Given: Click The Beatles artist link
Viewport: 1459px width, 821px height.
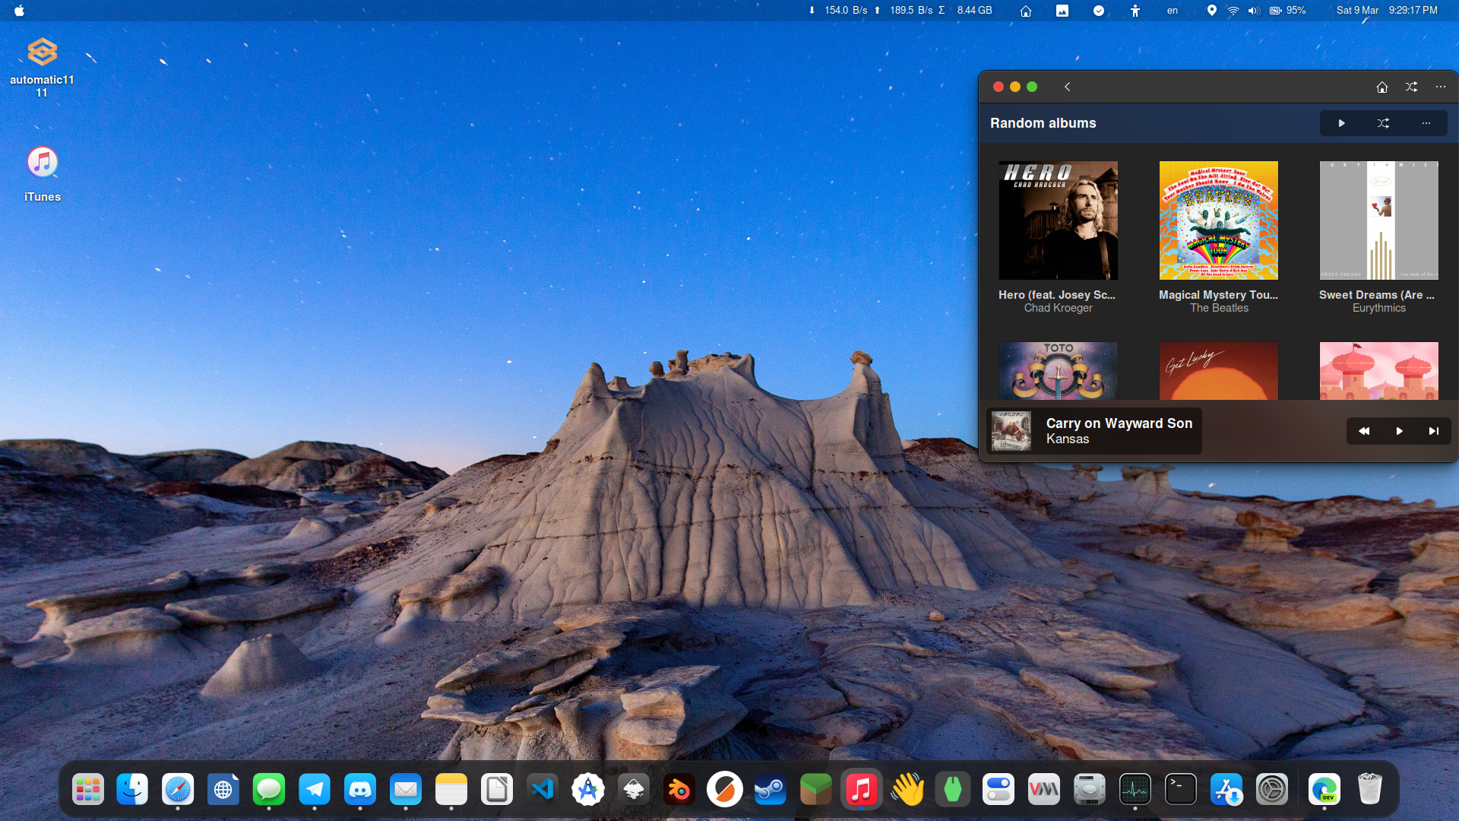Looking at the screenshot, I should click(x=1219, y=308).
